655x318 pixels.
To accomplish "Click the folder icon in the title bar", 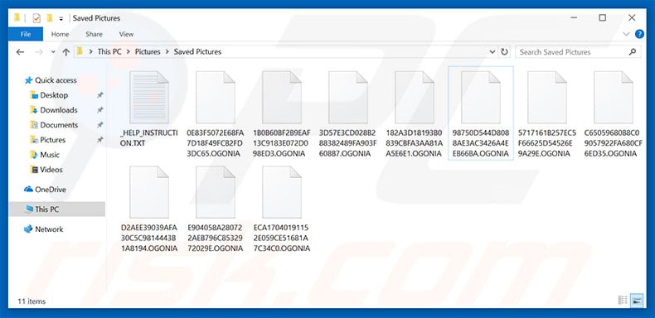I will click(17, 18).
